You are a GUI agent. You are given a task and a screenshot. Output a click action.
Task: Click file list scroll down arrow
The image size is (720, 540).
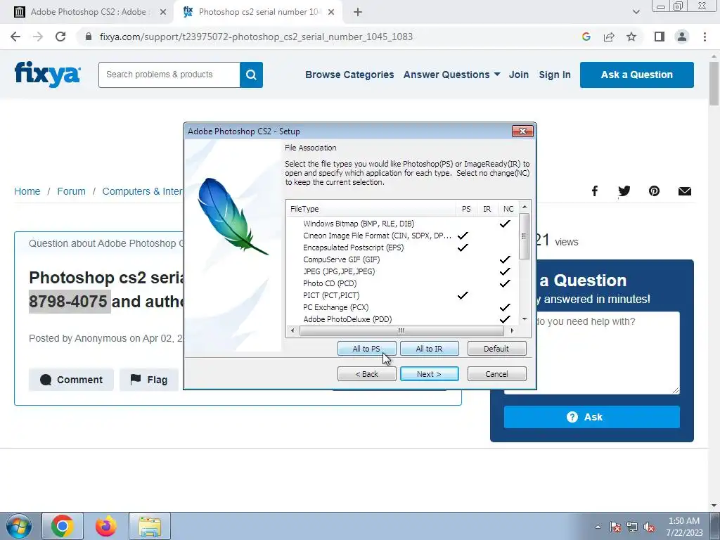click(525, 319)
